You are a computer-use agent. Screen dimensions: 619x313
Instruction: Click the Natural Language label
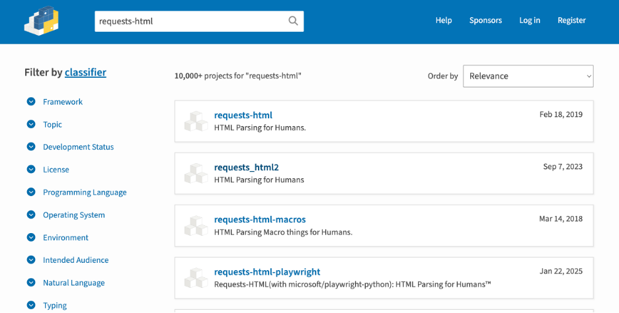point(74,283)
